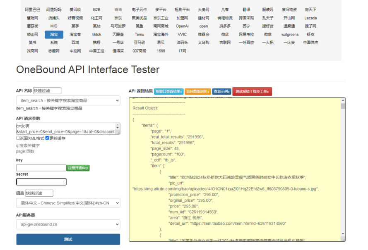Click the green 注册开通Key button
Viewport: 368px width, 250px height.
pyautogui.click(x=78, y=168)
